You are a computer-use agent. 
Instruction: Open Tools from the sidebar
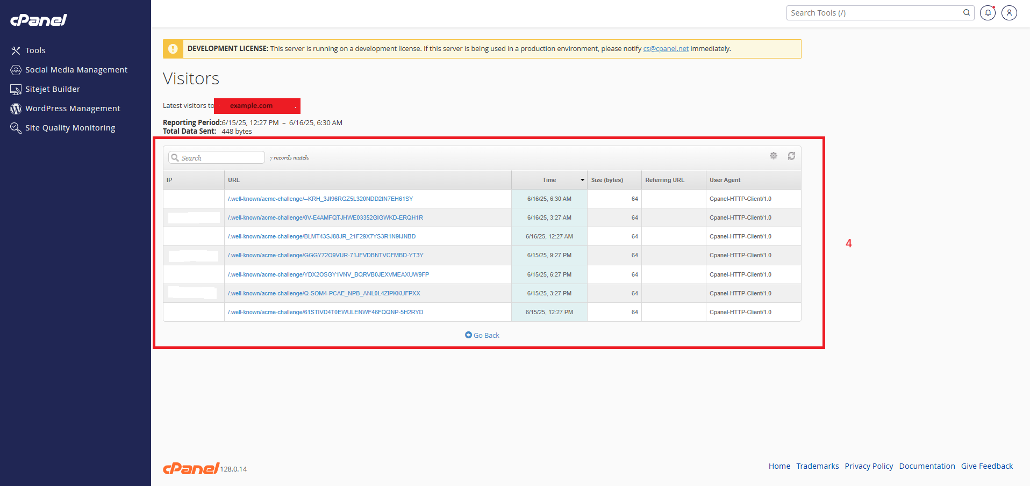(35, 50)
